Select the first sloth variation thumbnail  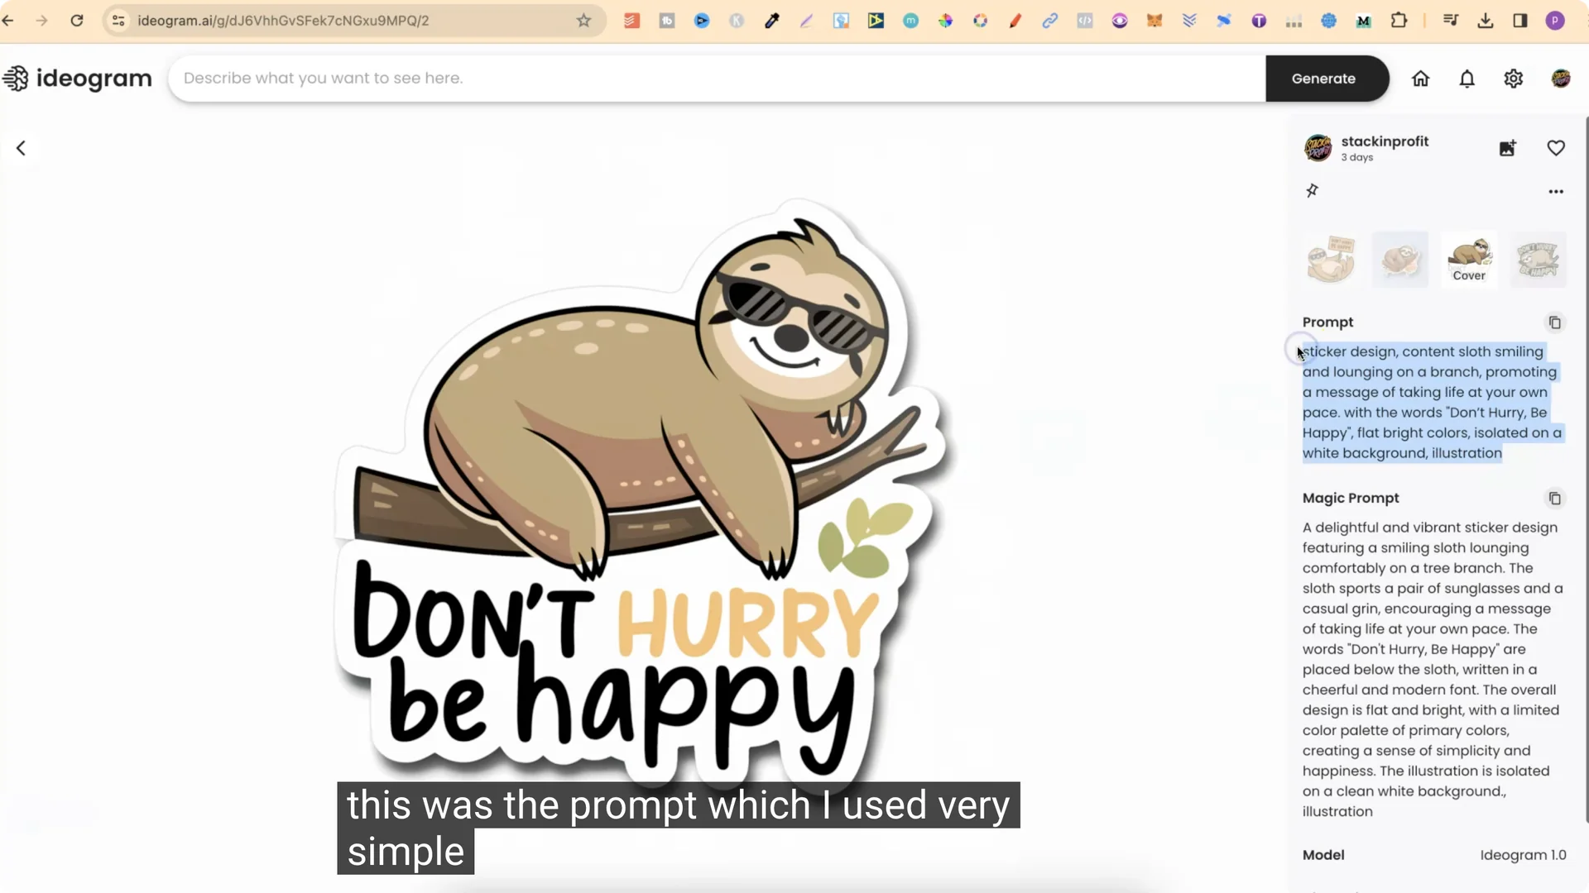point(1330,260)
